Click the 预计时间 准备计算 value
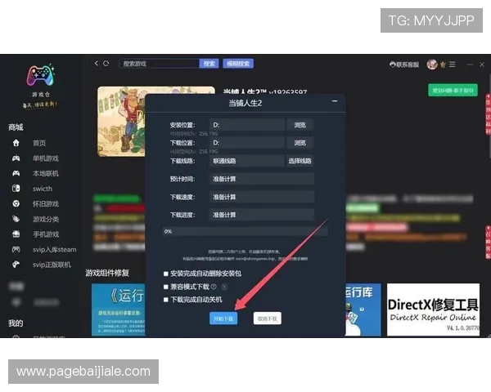The image size is (491, 392). [x=262, y=179]
